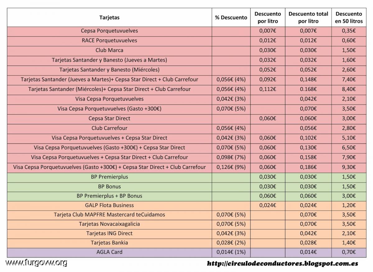Select the "BP Premierplus + BP Bonus" cell
This screenshot has height=272, width=373.
109,196
